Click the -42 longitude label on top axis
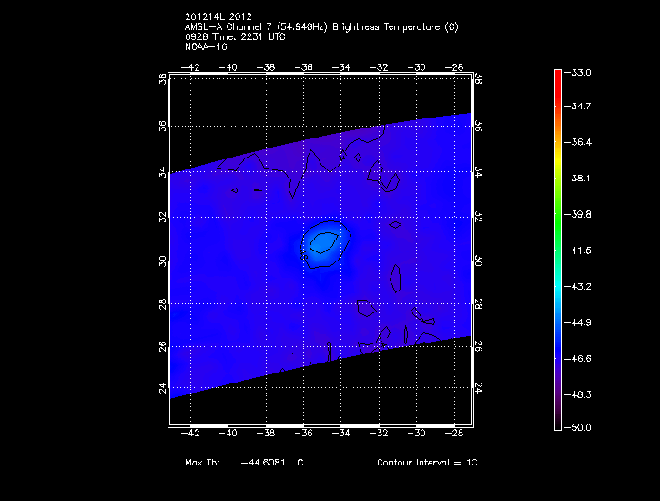Viewport: 660px width, 501px height. (x=192, y=66)
